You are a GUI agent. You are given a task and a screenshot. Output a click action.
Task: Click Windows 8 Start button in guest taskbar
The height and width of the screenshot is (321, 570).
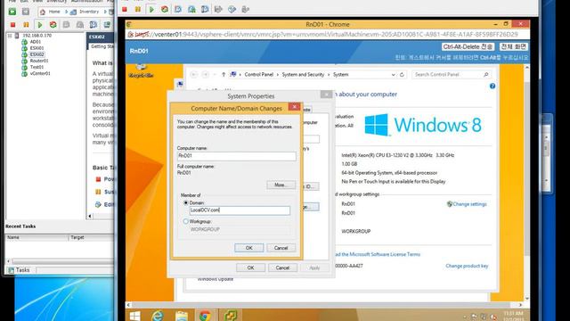tap(134, 316)
